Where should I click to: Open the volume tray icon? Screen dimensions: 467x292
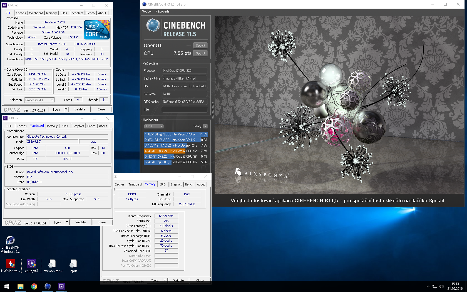(x=441, y=286)
